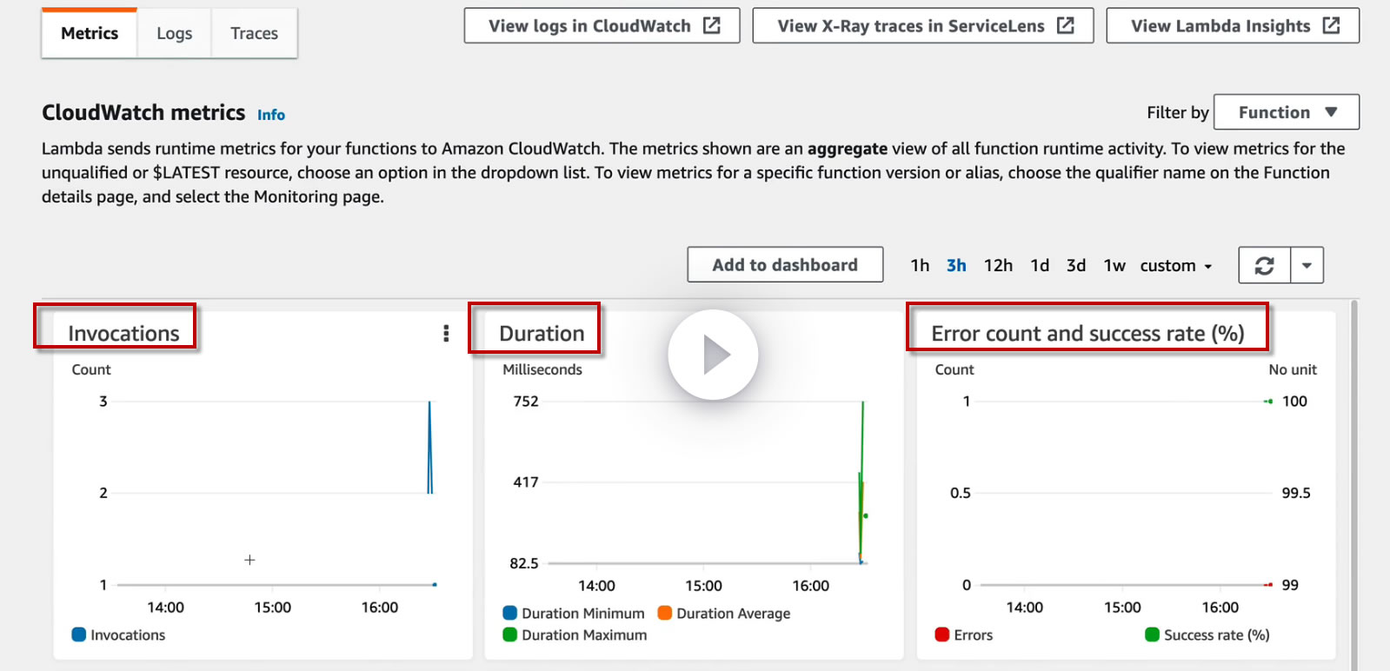
Task: Click the external link icon on View logs in CloudWatch
Action: point(712,25)
